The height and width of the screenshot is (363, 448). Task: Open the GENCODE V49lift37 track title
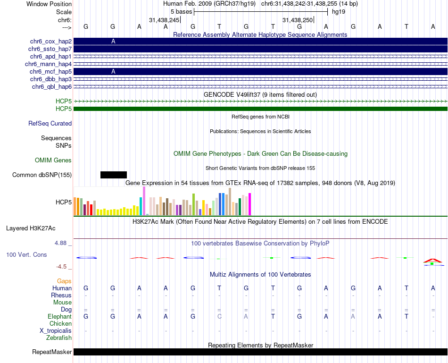260,94
